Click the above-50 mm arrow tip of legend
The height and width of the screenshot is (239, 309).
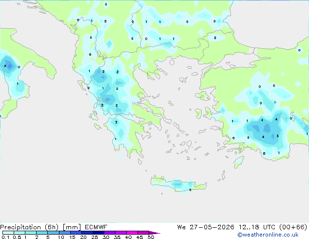[154, 233]
